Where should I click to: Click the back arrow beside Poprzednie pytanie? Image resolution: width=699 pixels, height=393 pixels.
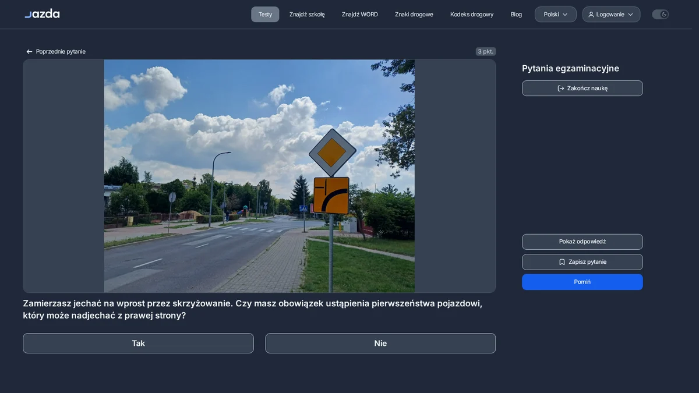pyautogui.click(x=29, y=52)
